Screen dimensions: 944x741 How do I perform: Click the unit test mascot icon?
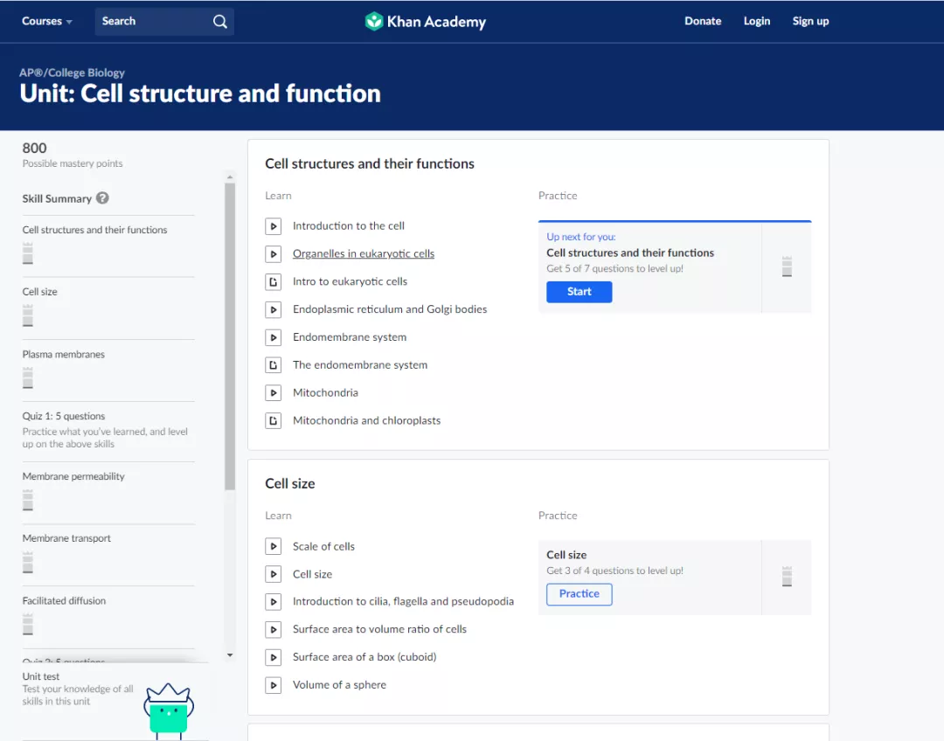click(168, 709)
